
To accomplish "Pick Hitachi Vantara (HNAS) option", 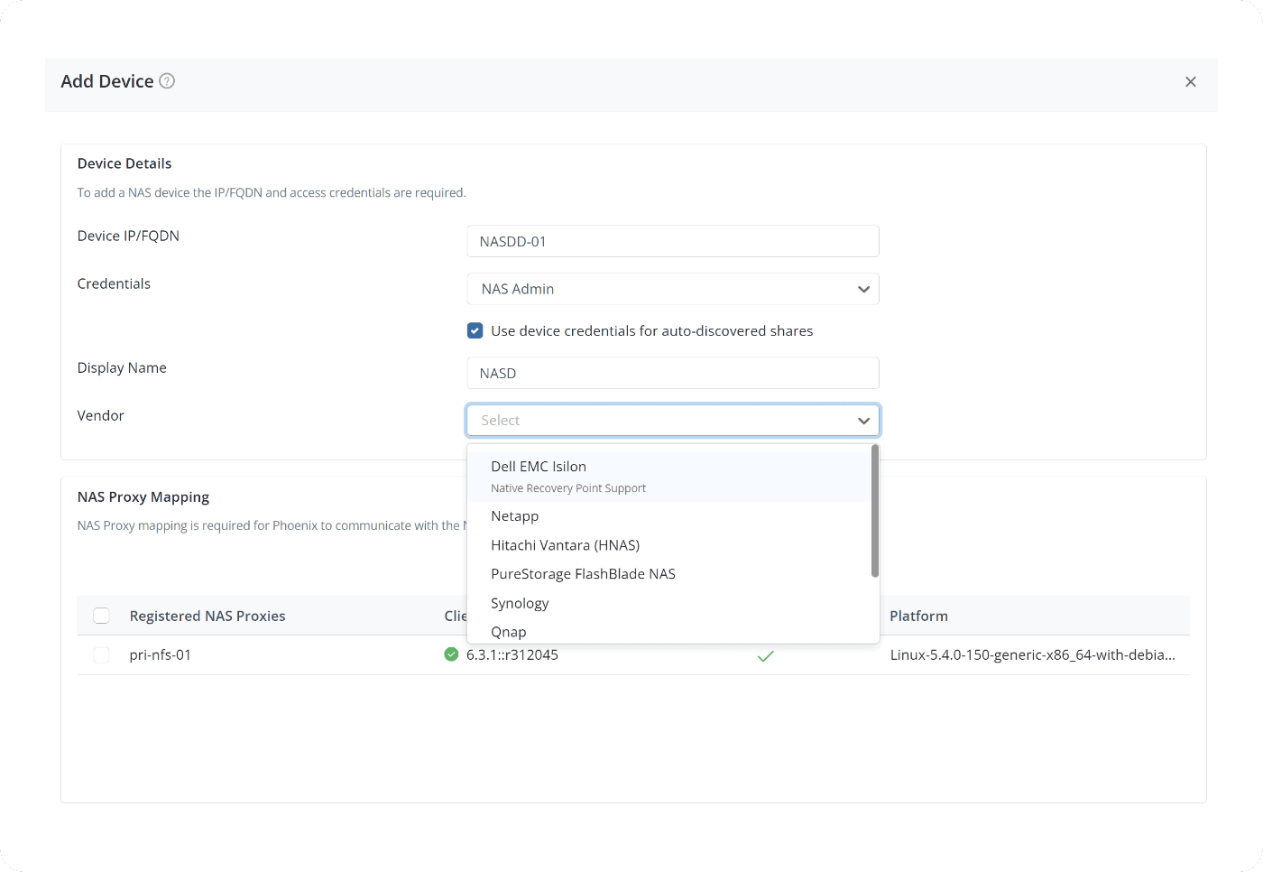I will [x=566, y=545].
